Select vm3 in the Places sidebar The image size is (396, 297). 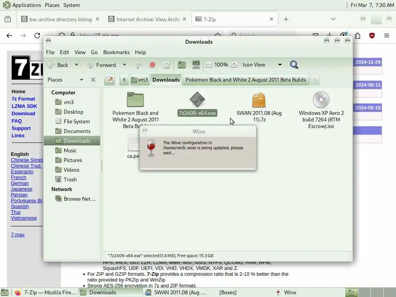coord(72,102)
